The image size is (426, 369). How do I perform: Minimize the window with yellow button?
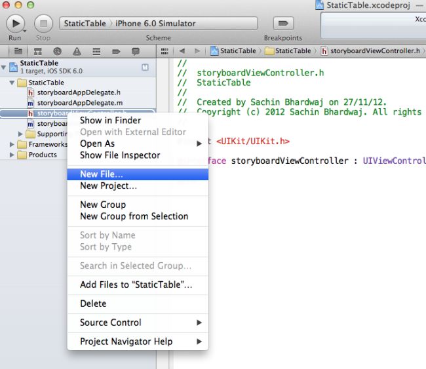[18, 5]
